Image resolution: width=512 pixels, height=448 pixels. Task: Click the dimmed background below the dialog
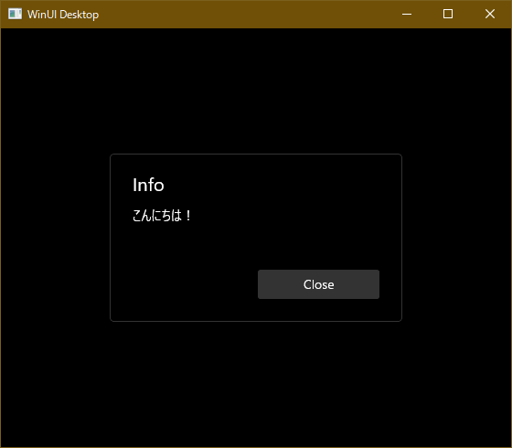point(256,384)
